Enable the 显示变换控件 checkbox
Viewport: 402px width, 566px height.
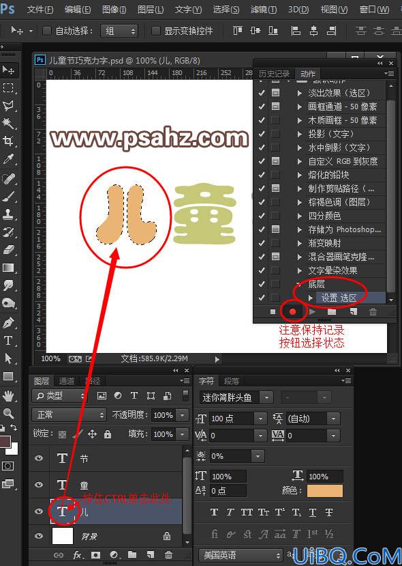155,31
